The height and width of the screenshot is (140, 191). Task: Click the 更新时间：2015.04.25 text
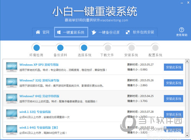(x=140, y=96)
